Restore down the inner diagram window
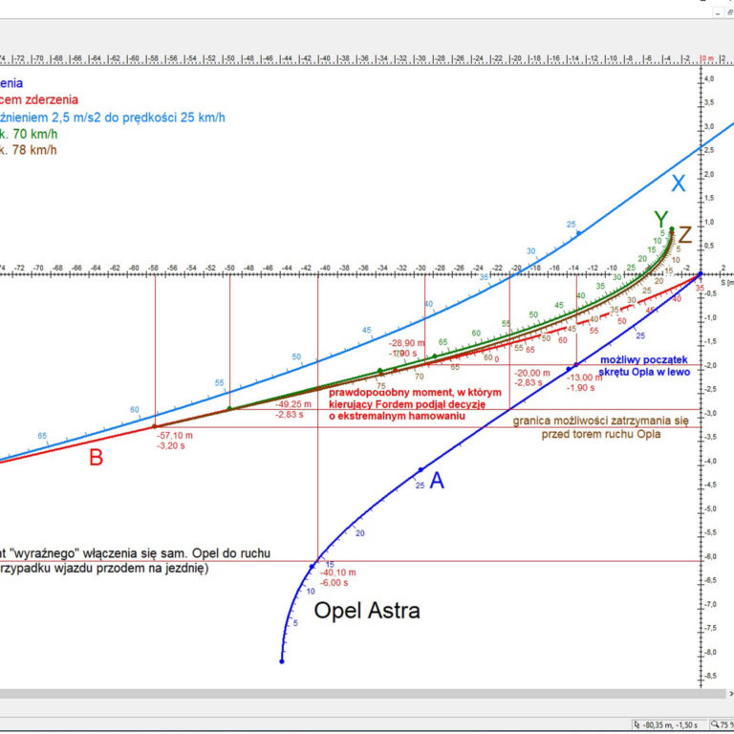 click(x=729, y=13)
